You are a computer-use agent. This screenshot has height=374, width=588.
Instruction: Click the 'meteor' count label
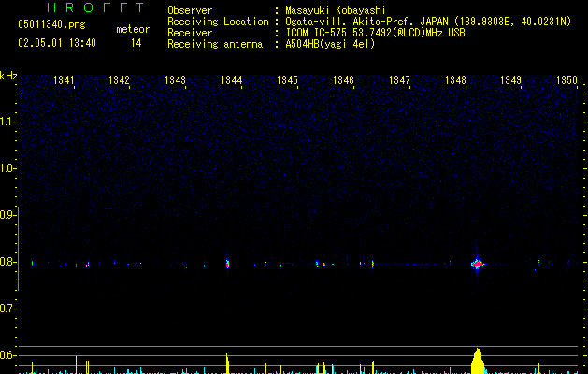coord(133,29)
